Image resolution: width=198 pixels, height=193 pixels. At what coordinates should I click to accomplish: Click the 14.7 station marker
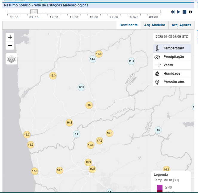93,59
